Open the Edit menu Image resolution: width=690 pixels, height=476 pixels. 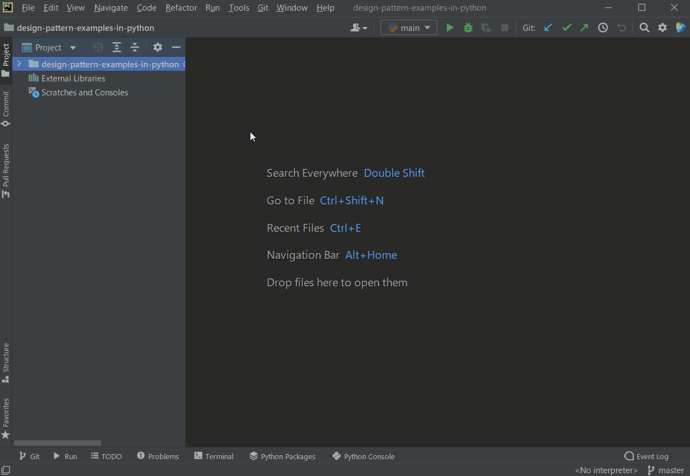pos(51,8)
